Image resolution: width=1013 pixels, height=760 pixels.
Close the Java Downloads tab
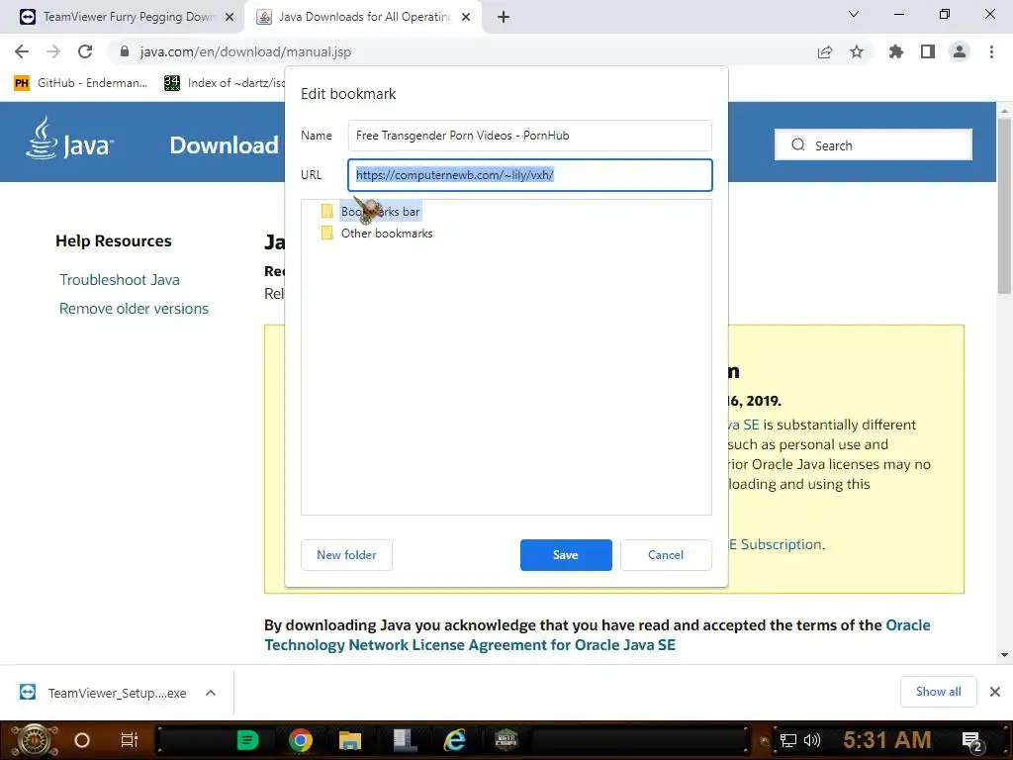click(x=466, y=17)
